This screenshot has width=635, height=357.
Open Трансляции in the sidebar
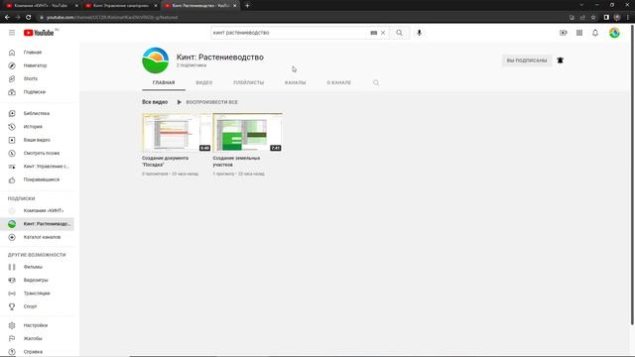tap(37, 294)
